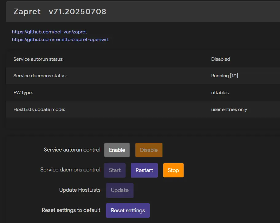Image resolution: width=280 pixels, height=223 pixels.
Task: Click the Zapret v71.20250708 title header
Action: pos(60,12)
